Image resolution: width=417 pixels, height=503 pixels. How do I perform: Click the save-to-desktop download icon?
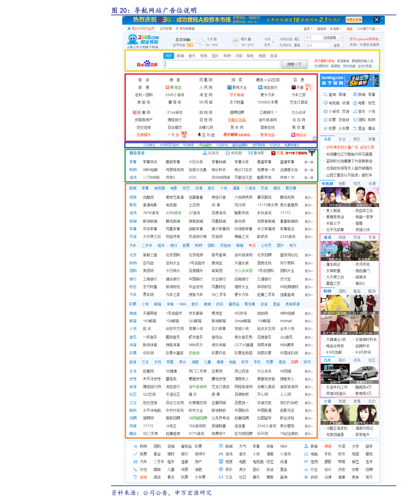point(177,29)
